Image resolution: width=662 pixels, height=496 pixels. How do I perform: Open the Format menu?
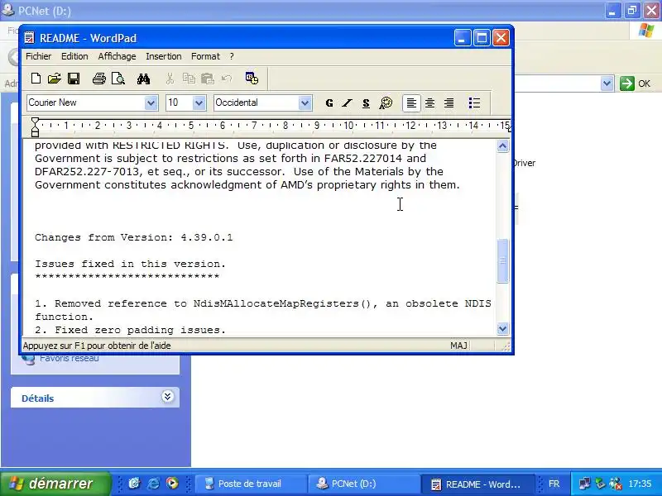click(x=205, y=56)
